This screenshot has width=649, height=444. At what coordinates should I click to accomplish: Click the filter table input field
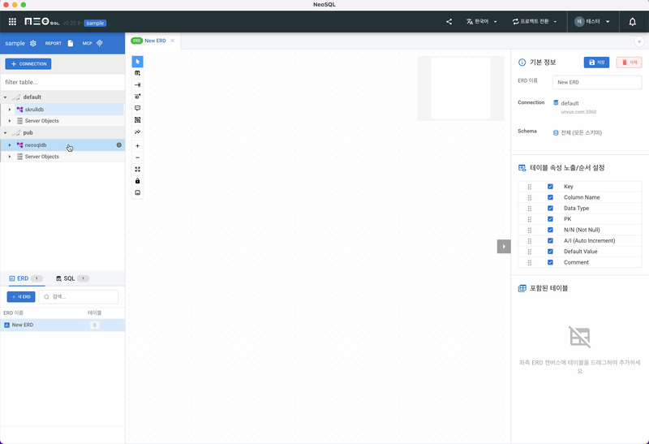click(62, 82)
